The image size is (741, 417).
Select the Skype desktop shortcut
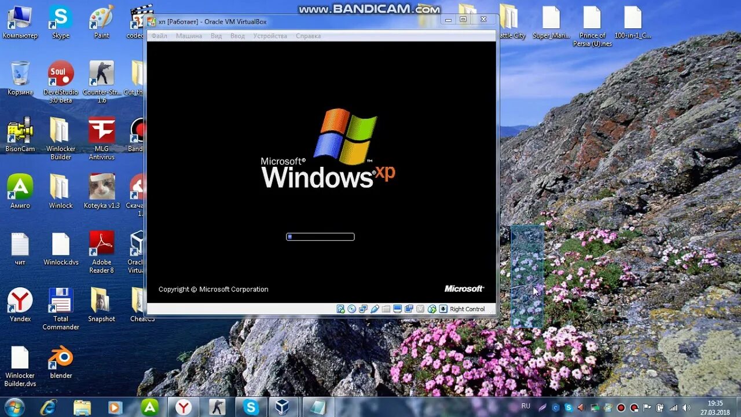pos(60,23)
